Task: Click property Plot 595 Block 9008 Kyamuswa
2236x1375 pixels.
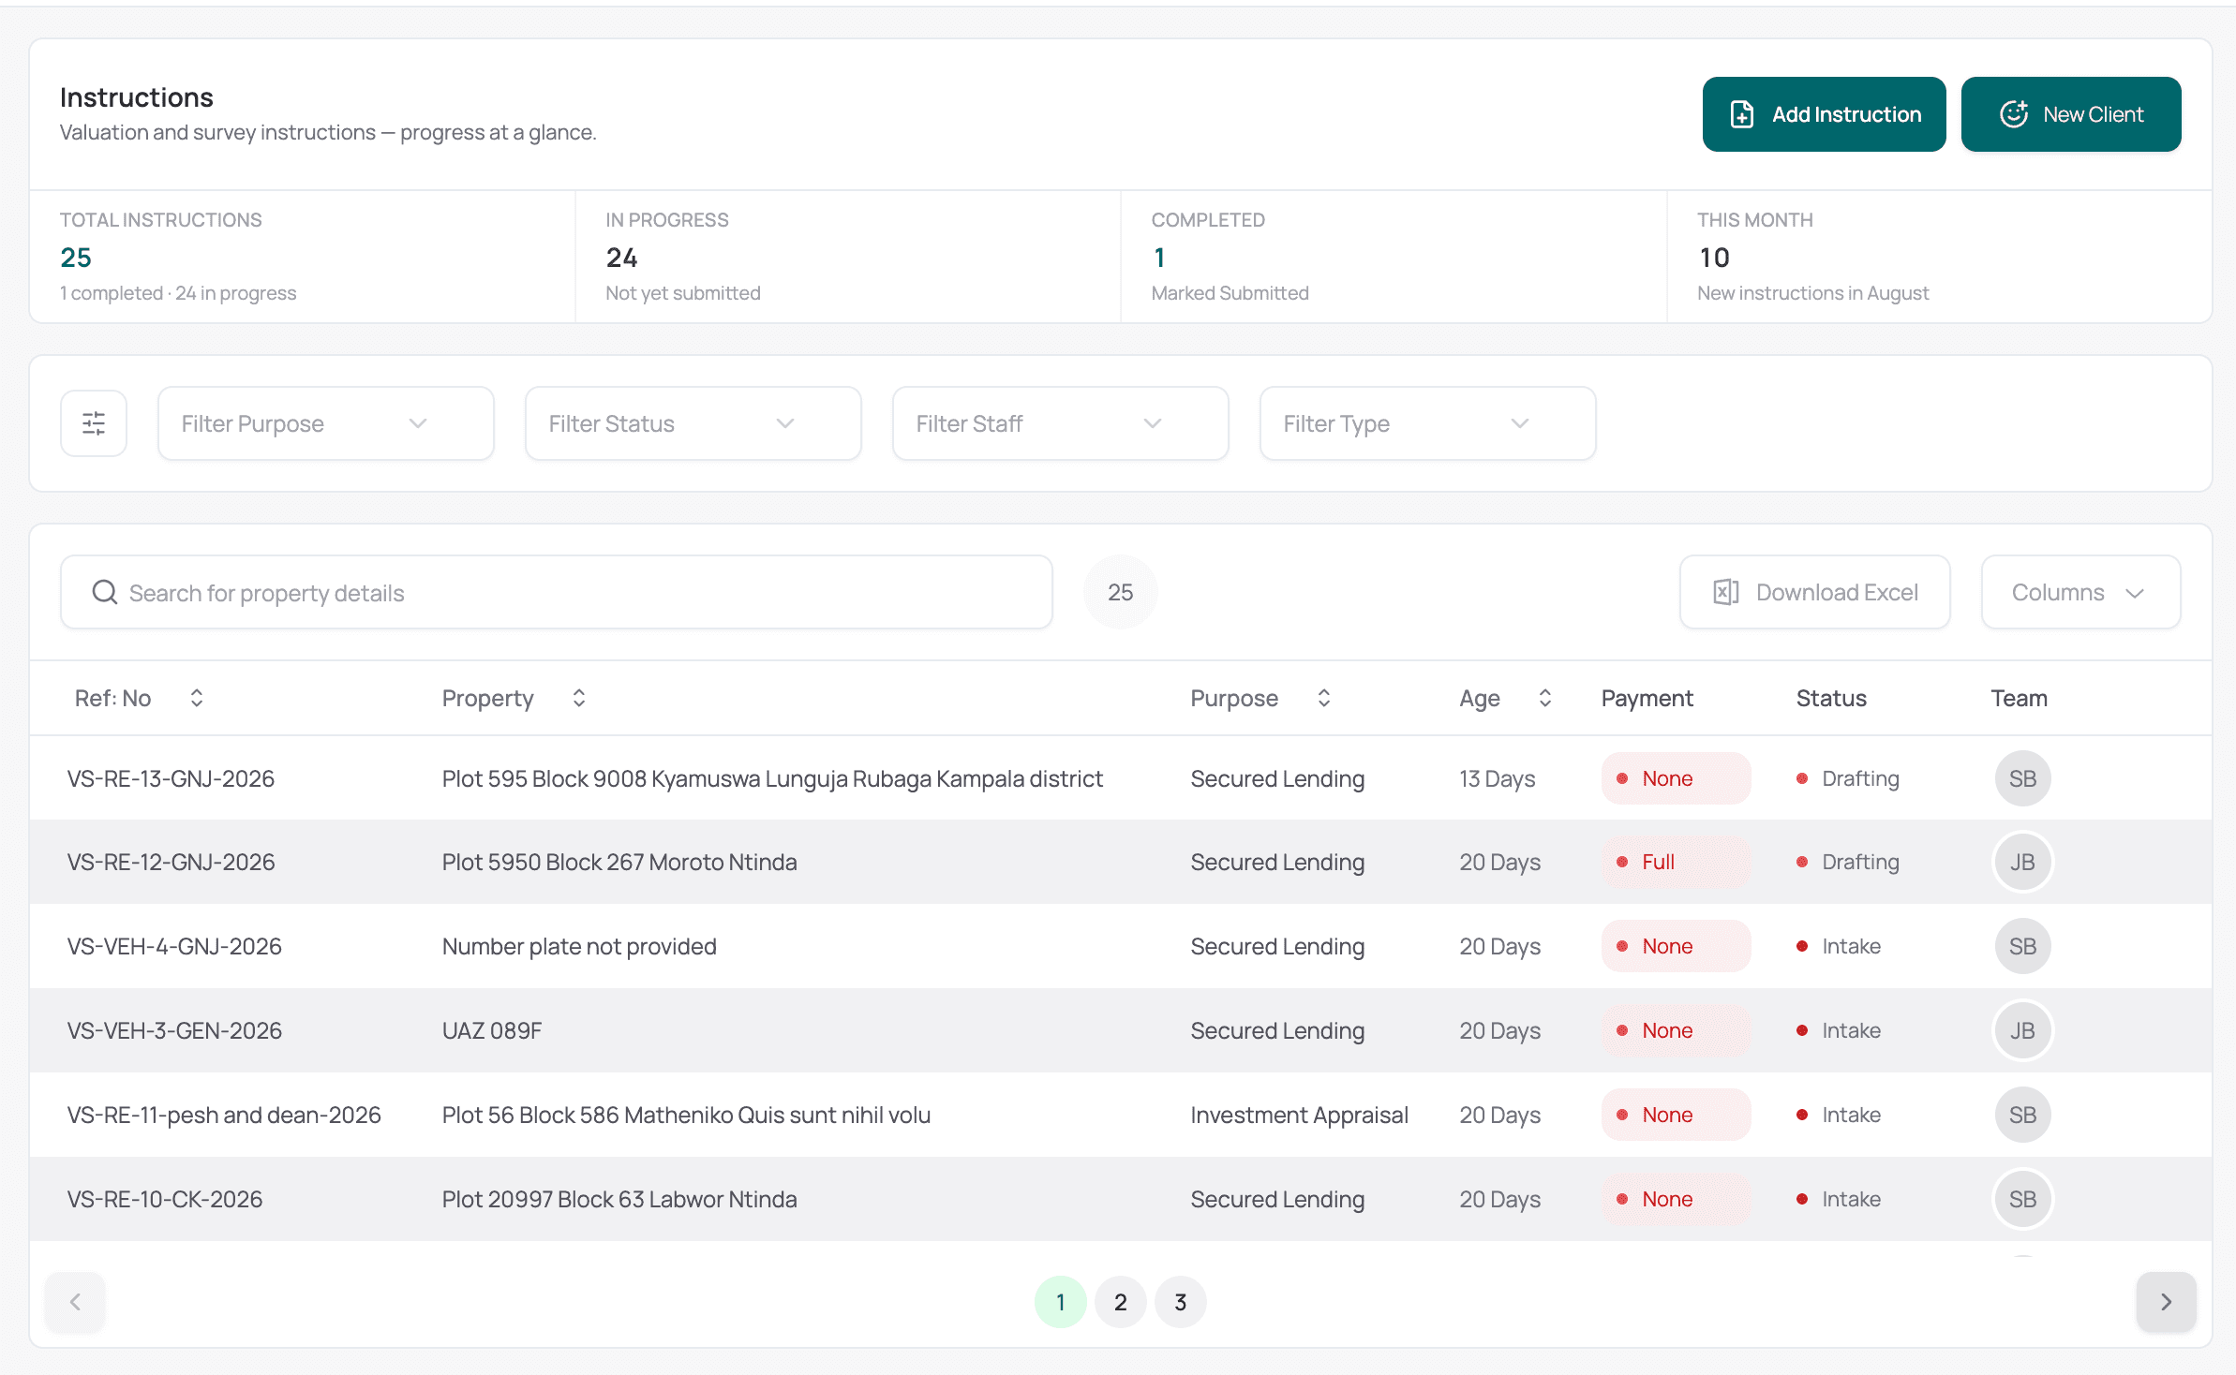Action: pos(772,778)
